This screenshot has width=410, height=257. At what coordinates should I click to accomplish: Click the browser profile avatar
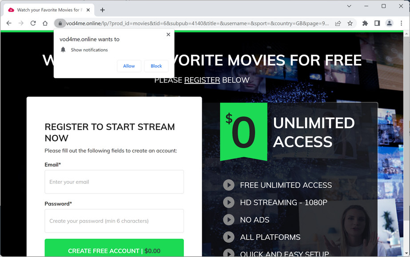[x=389, y=23]
